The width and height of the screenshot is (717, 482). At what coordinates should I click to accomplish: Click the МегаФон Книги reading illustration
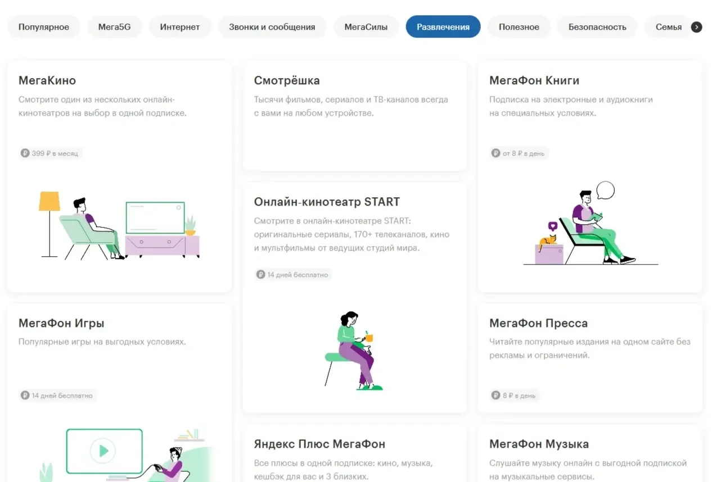click(x=590, y=223)
